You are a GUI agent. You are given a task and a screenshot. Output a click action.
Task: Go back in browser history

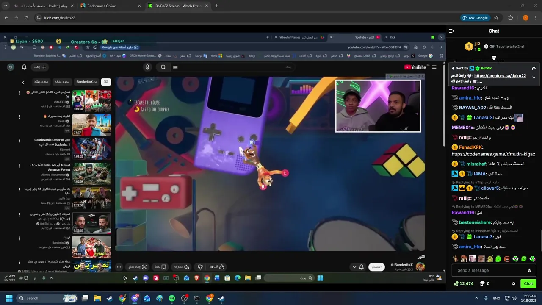[6, 18]
